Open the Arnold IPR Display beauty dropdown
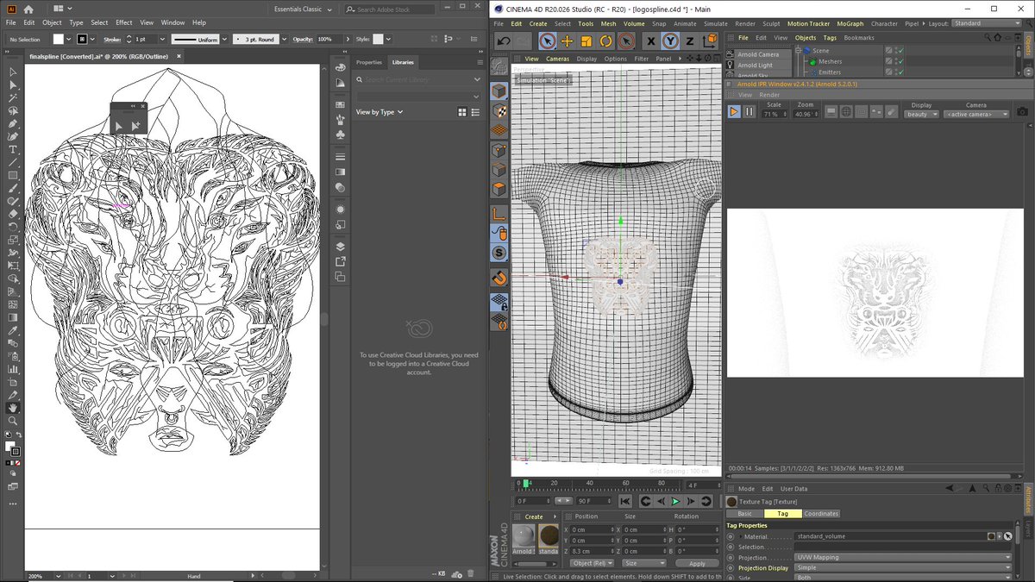 (x=921, y=114)
